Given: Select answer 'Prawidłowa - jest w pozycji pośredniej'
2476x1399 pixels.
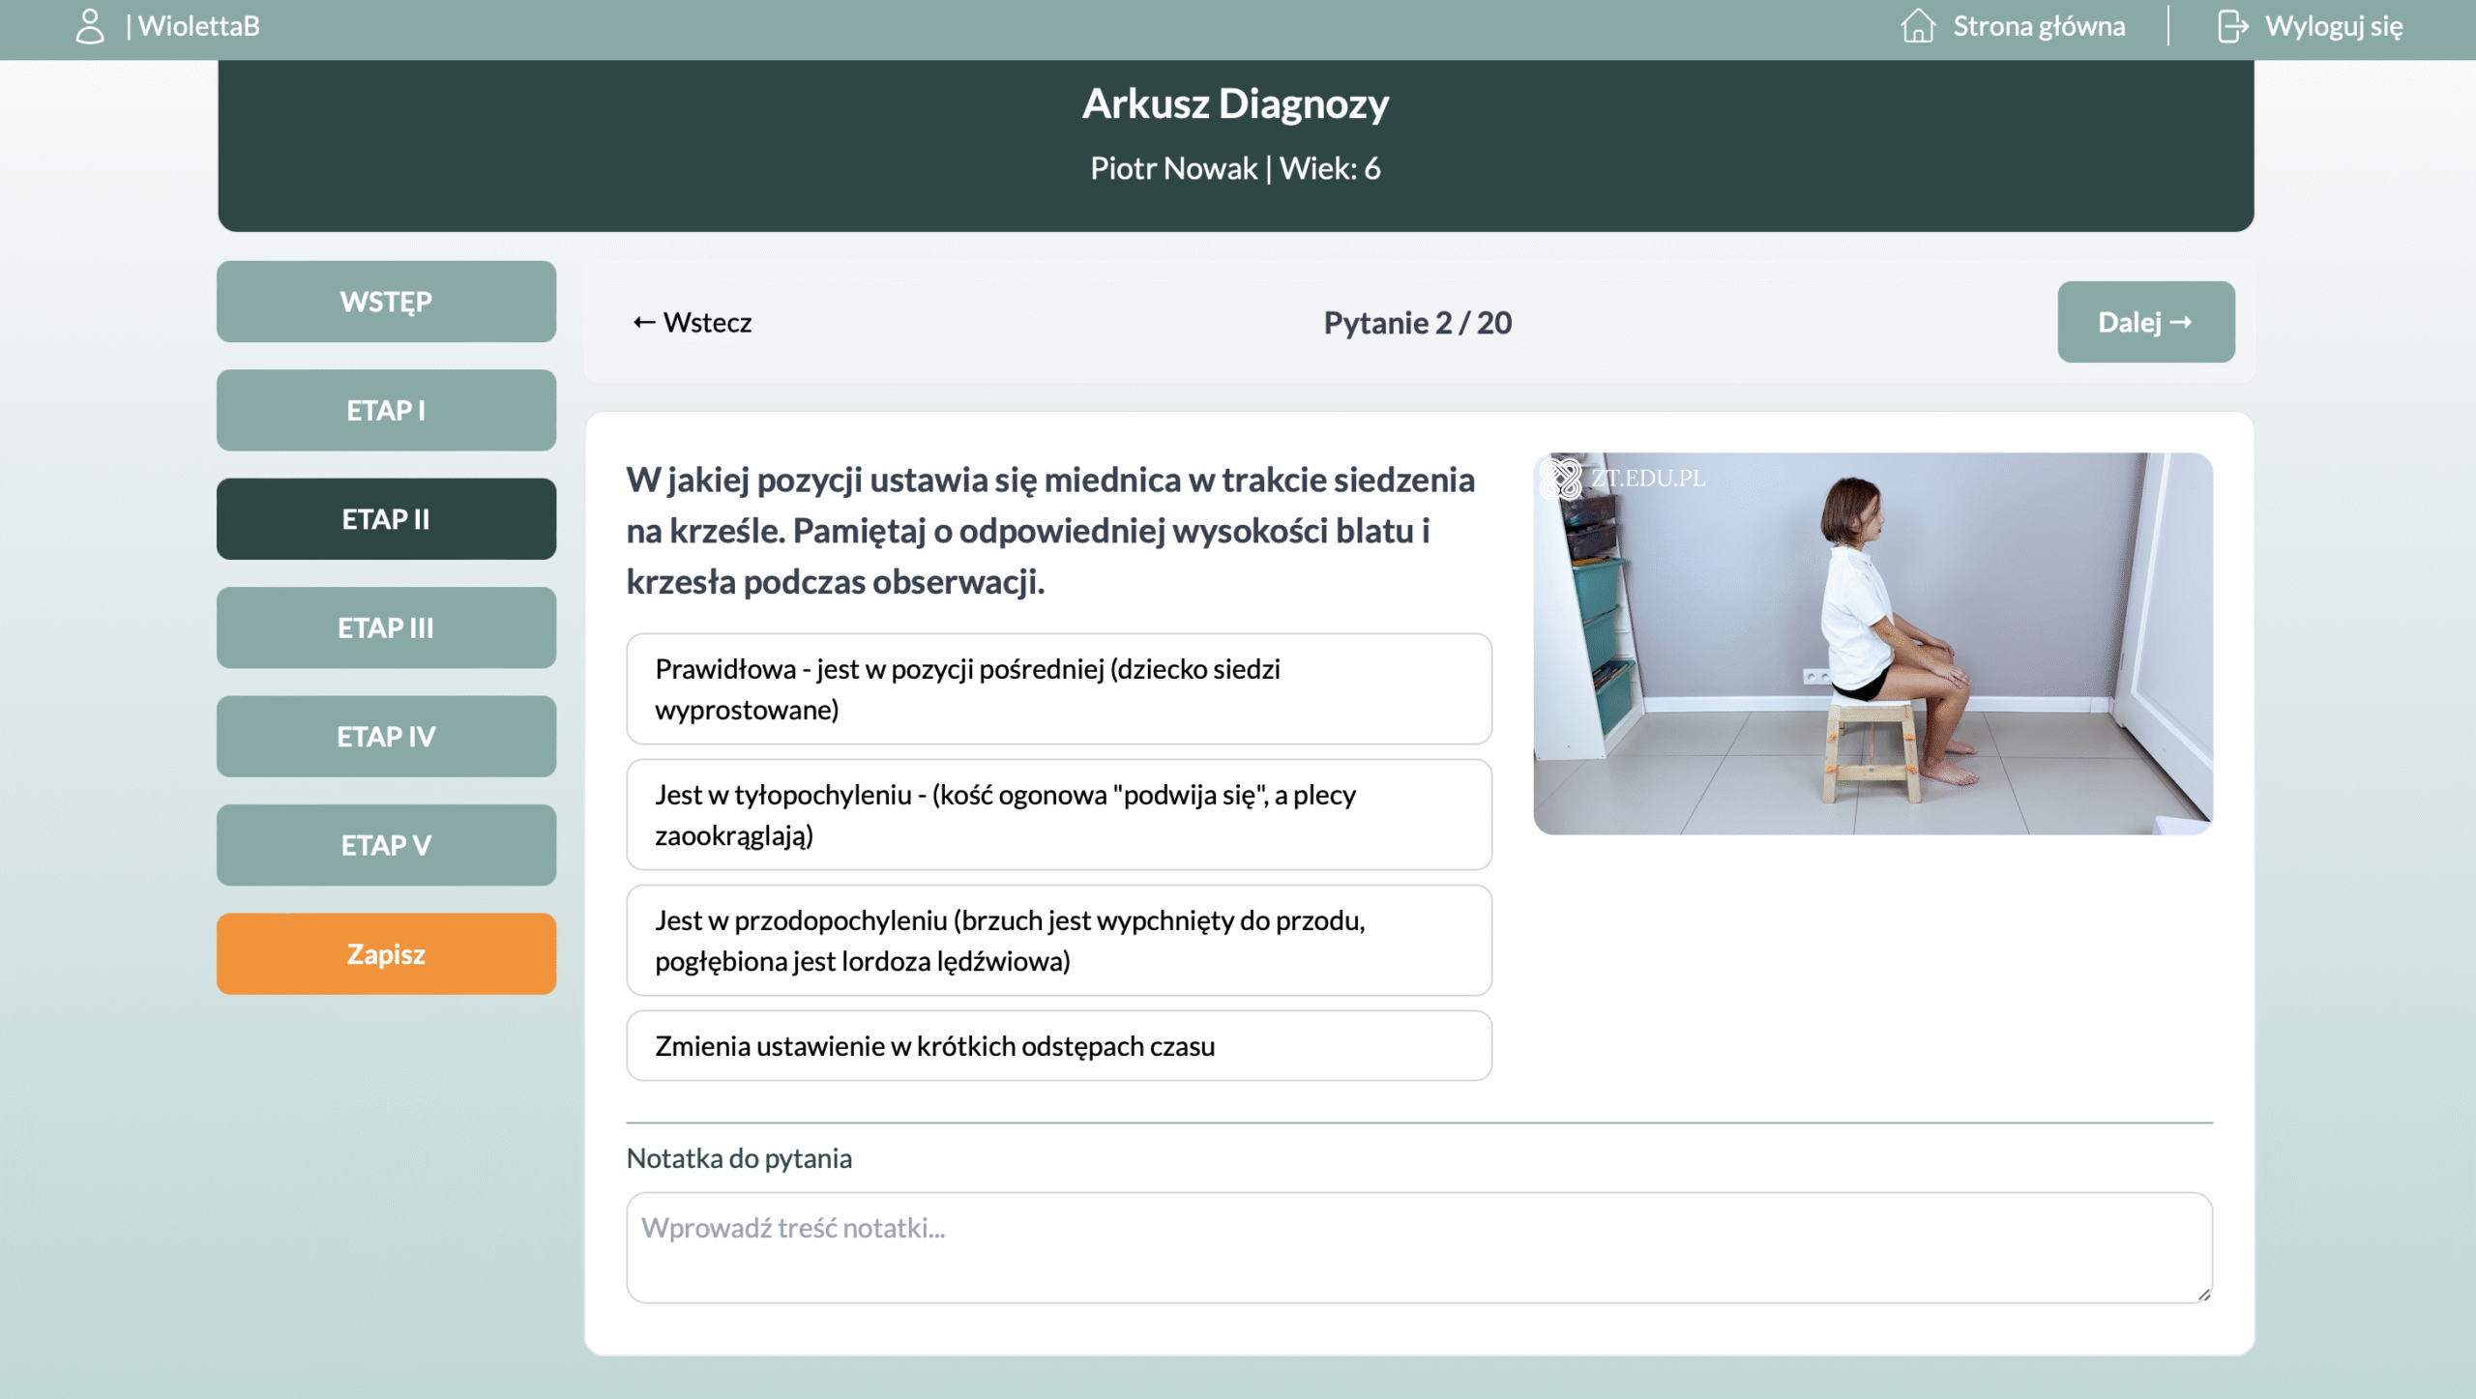Looking at the screenshot, I should 1058,688.
